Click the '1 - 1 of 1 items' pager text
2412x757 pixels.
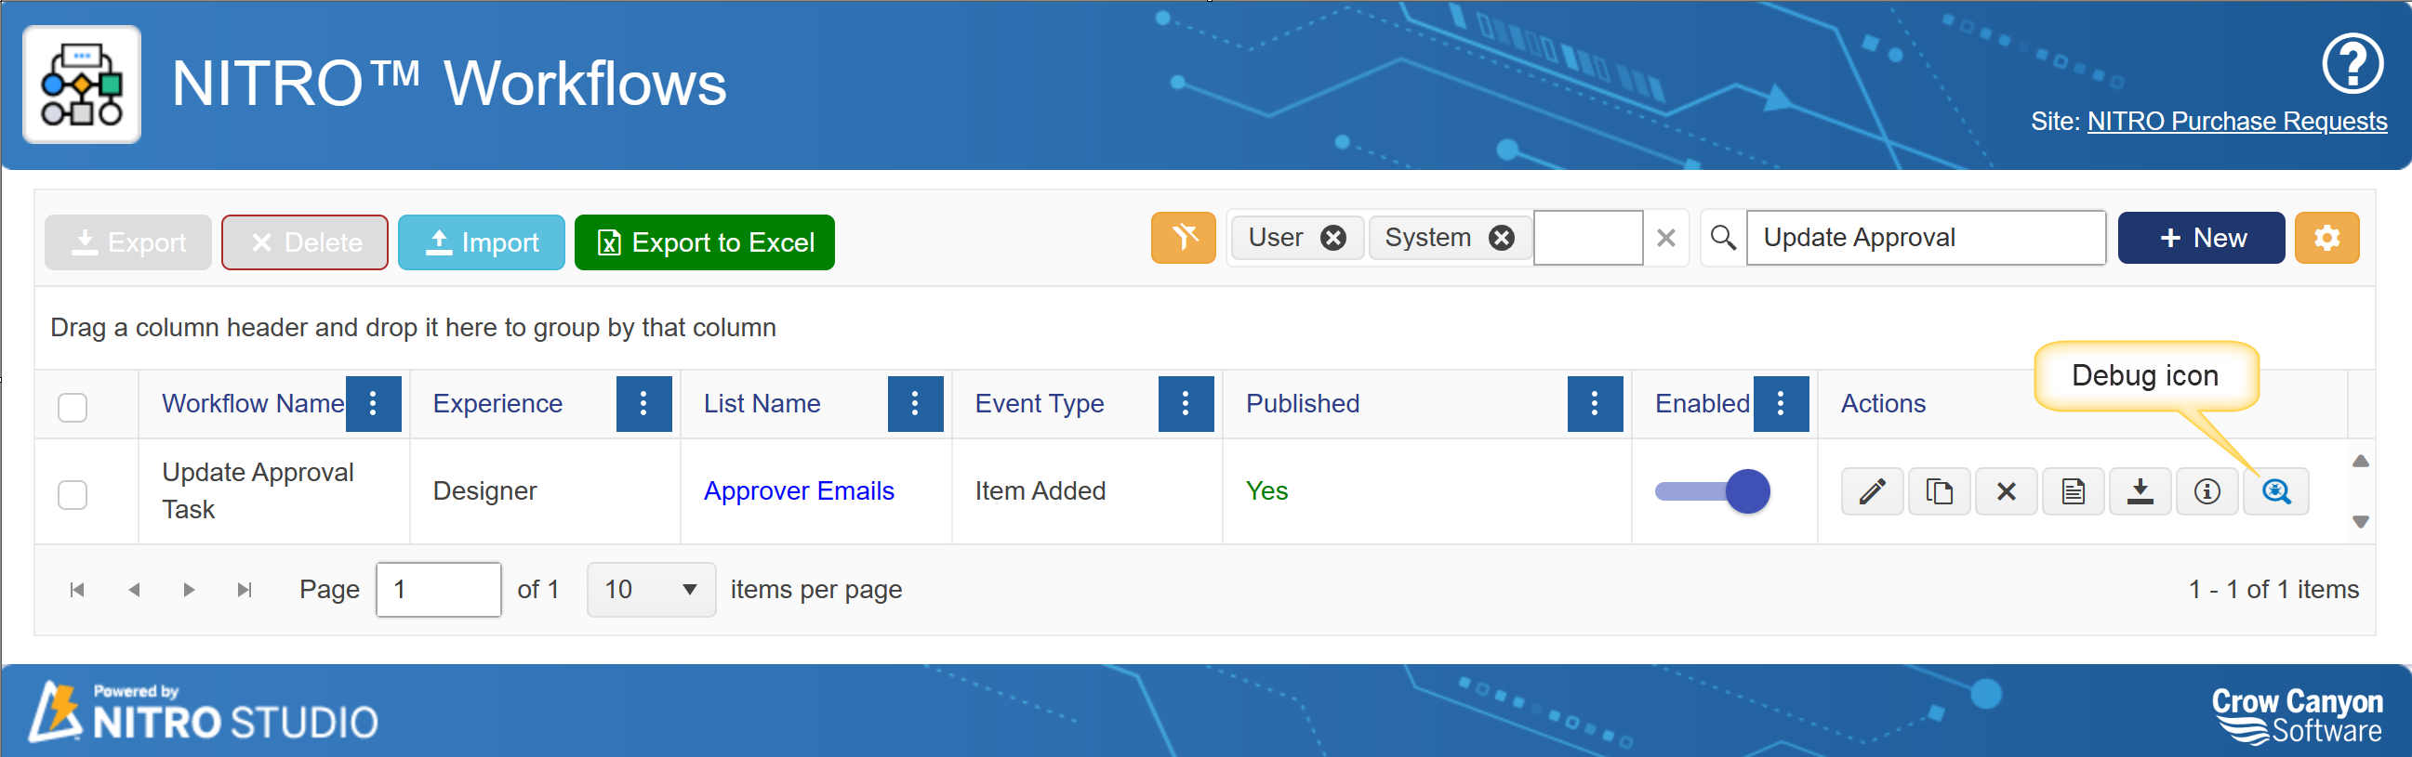pyautogui.click(x=2273, y=590)
